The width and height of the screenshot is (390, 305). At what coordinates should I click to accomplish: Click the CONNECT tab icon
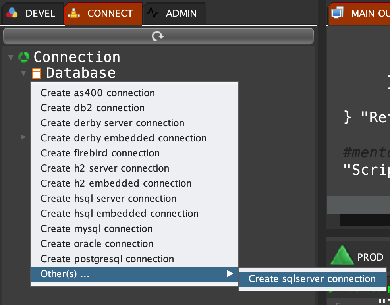tap(73, 14)
